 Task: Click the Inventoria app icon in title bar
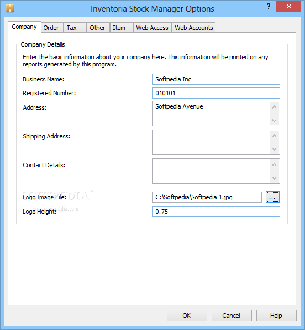pos(10,8)
